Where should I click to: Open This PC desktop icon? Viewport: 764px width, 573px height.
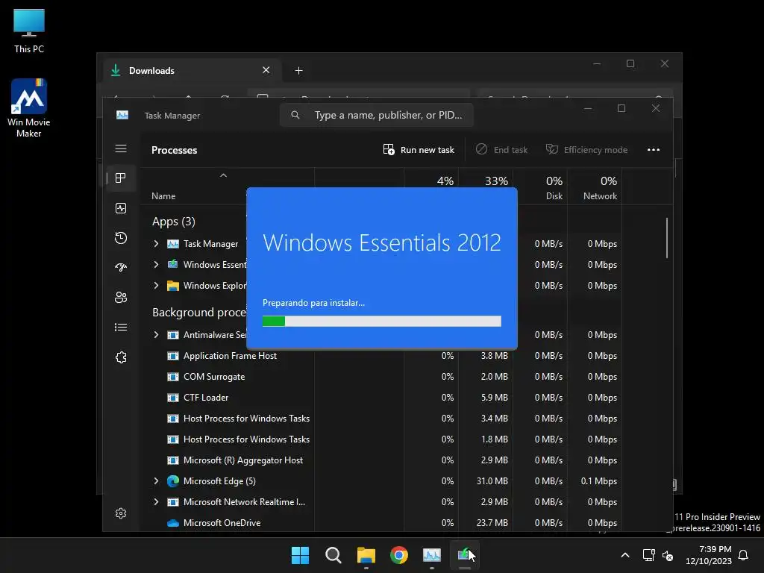click(29, 31)
